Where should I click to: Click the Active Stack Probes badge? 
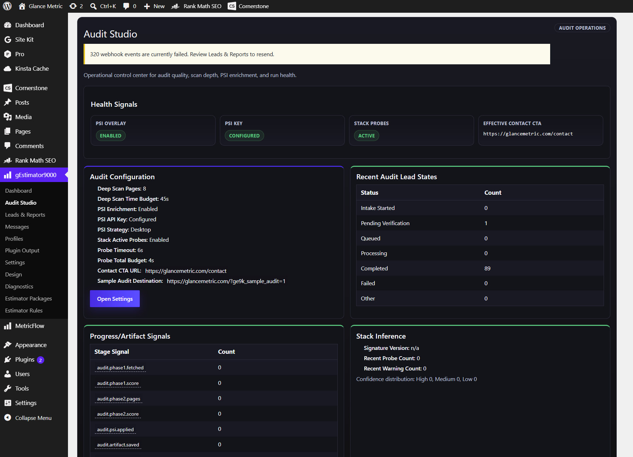pyautogui.click(x=366, y=136)
